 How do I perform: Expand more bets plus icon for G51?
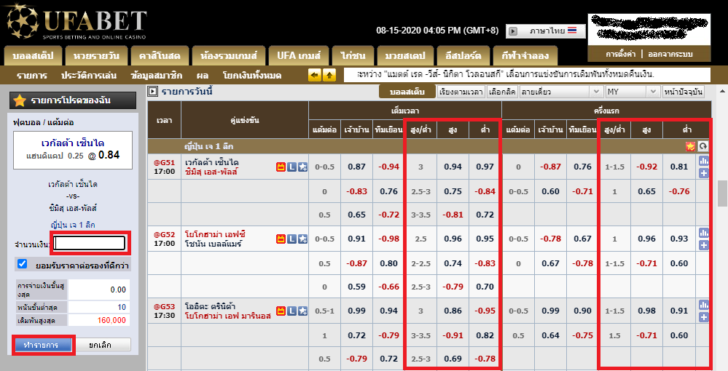[x=704, y=173]
